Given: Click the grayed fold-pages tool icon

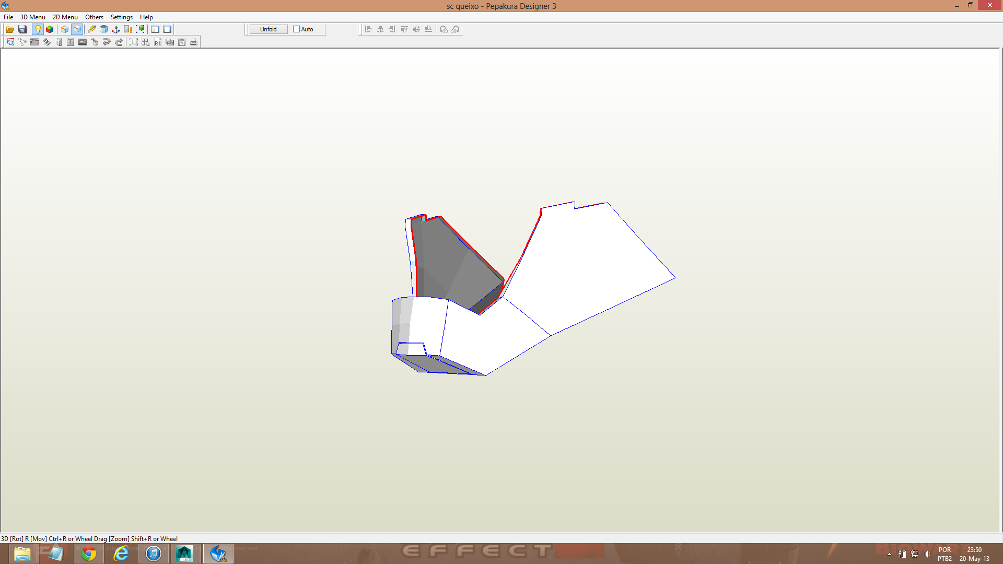Looking at the screenshot, I should click(59, 42).
